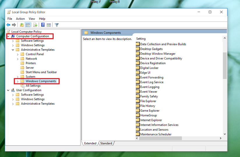
Task: Open Help via the question mark icon
Action: coord(43,25)
